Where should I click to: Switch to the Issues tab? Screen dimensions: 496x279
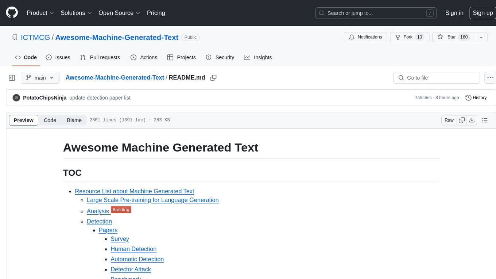58,57
